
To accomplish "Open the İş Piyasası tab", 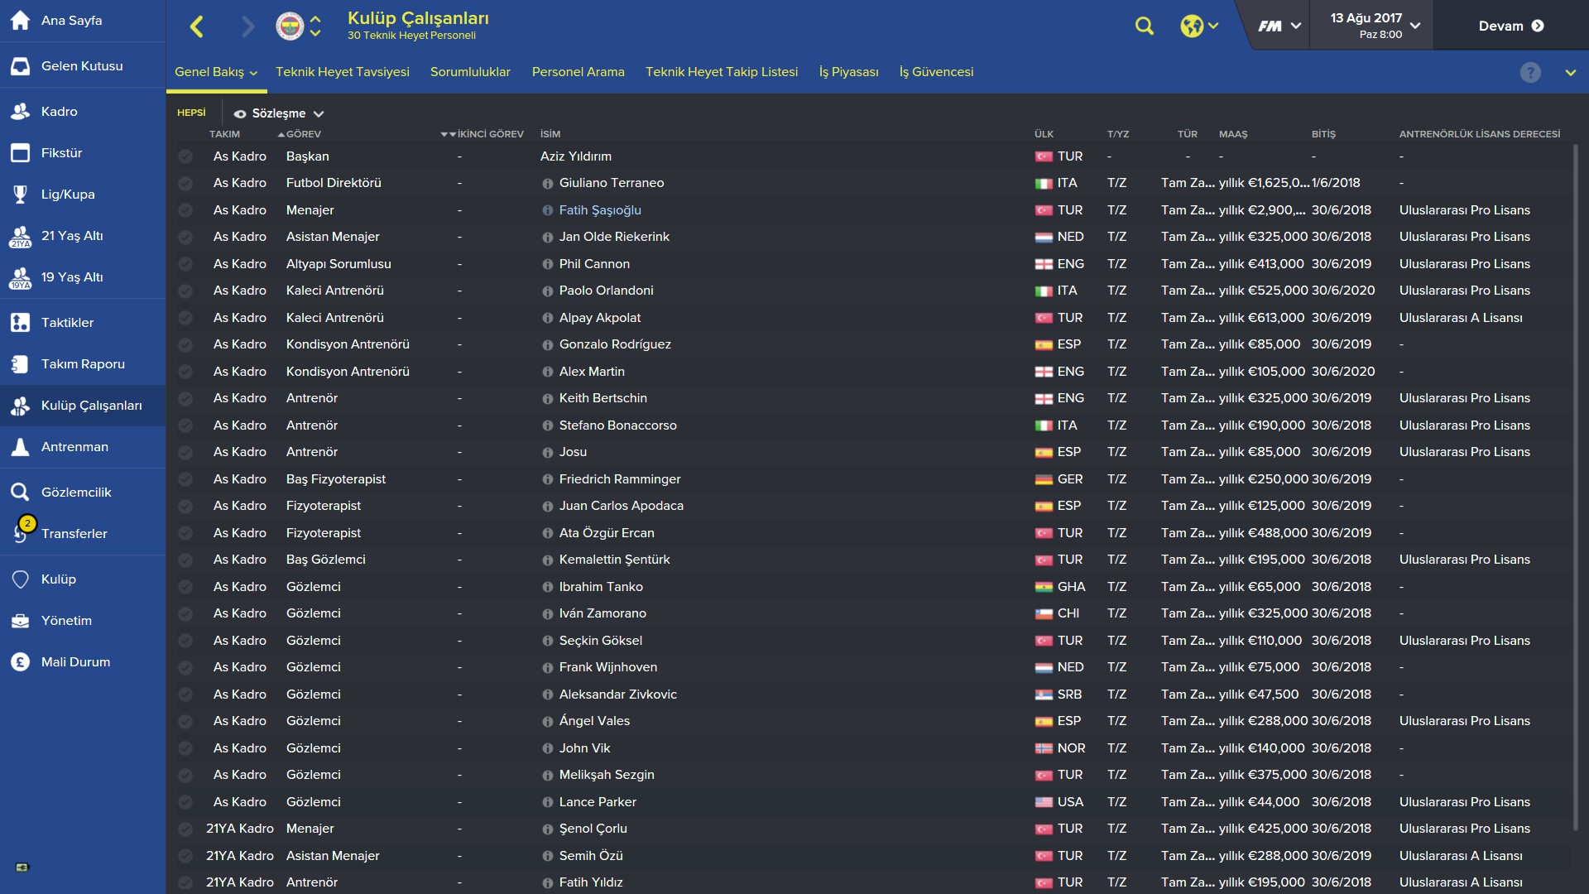I will 848,72.
